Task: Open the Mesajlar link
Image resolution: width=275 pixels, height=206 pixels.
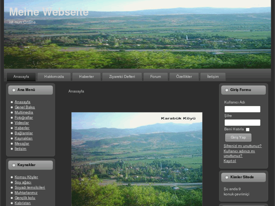Action: pos(22,144)
